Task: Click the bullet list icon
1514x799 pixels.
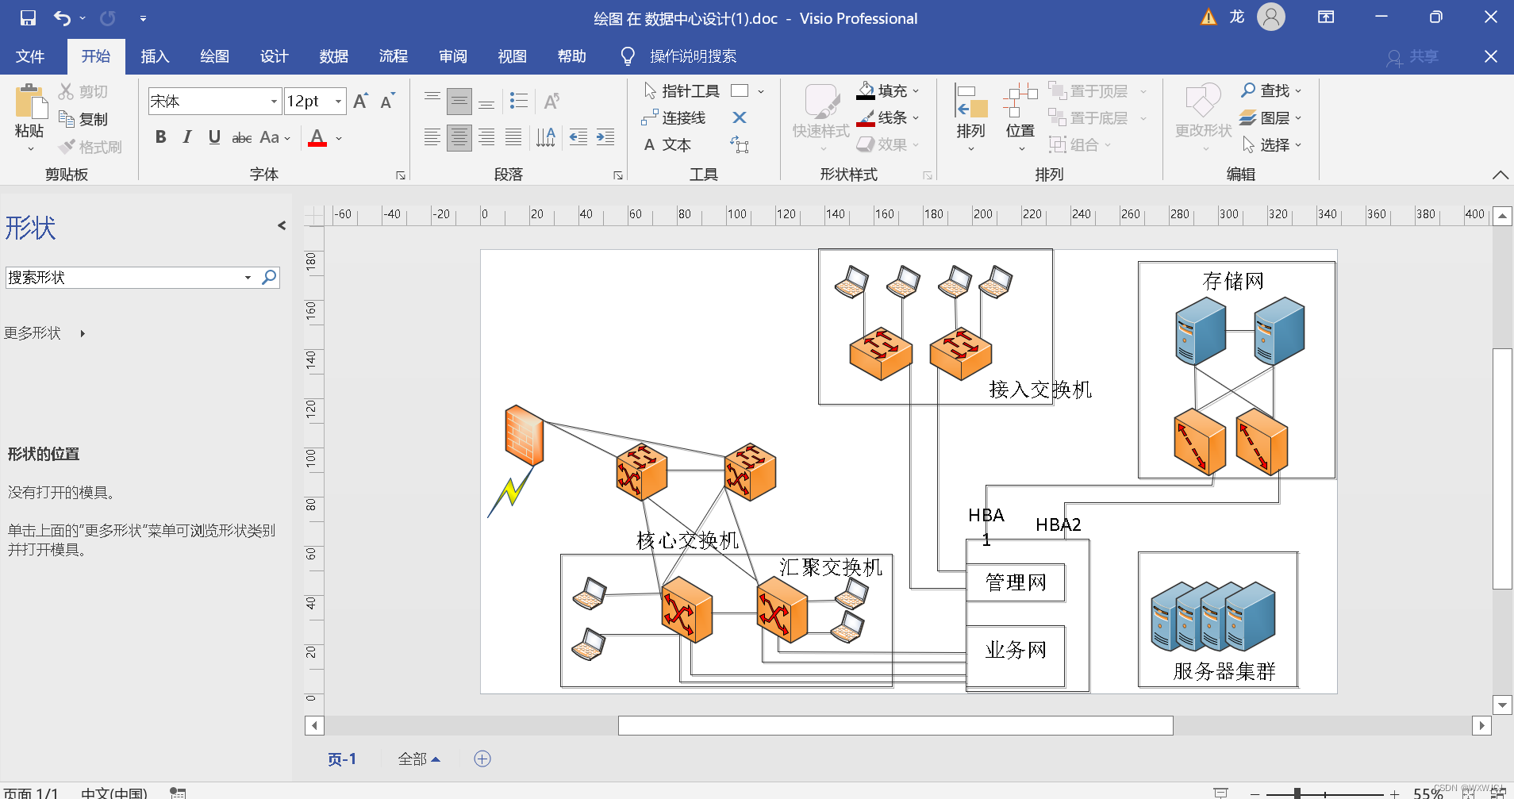Action: (x=519, y=100)
